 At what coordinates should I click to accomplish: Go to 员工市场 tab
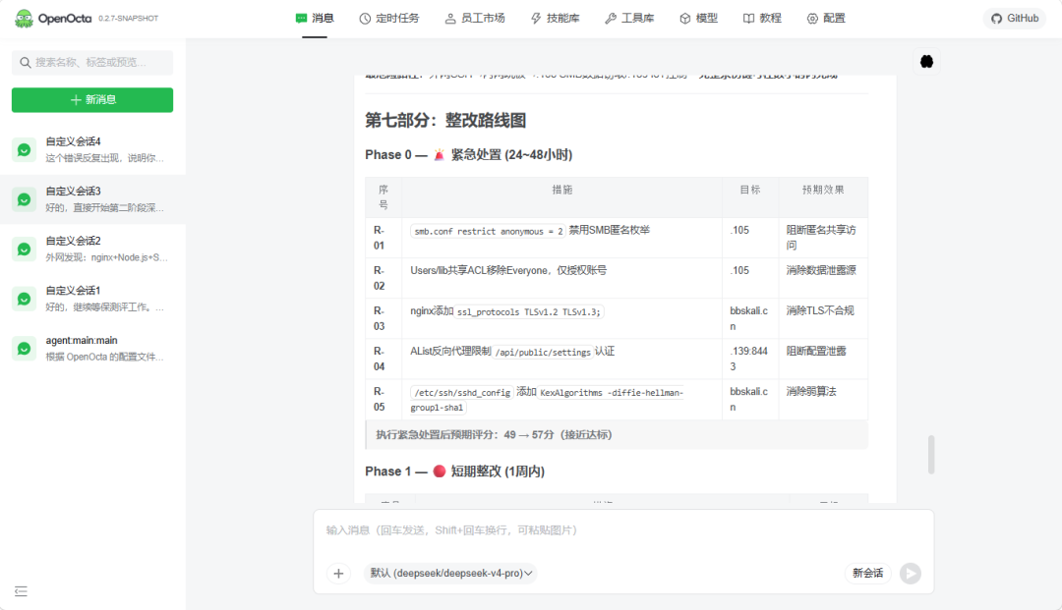point(475,19)
